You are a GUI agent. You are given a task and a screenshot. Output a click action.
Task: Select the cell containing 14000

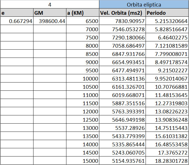83,144
